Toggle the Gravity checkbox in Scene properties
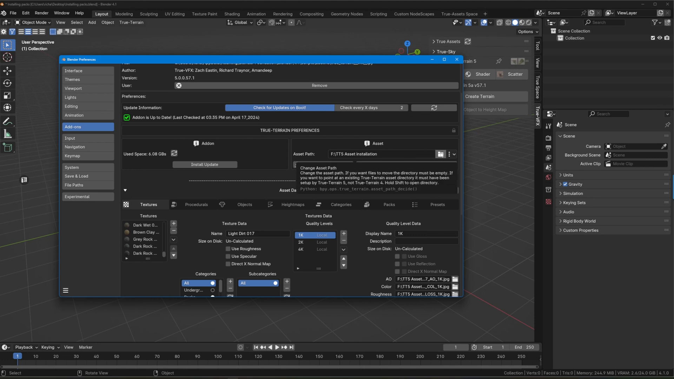 point(565,184)
